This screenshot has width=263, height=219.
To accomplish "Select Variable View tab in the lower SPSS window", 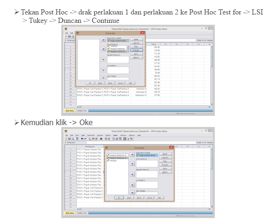I will [x=82, y=213].
